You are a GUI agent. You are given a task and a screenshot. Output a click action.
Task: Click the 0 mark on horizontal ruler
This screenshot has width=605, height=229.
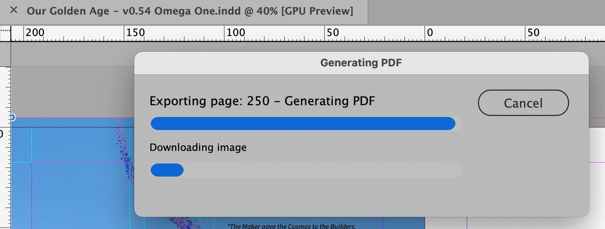click(x=429, y=33)
